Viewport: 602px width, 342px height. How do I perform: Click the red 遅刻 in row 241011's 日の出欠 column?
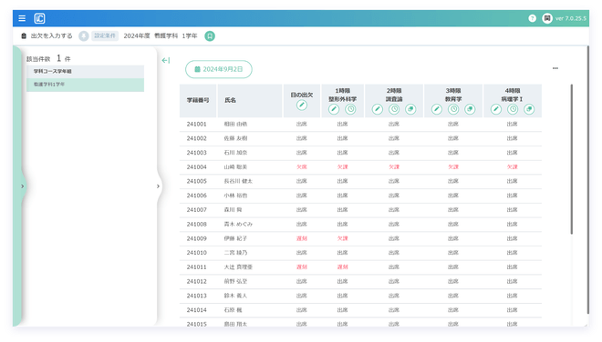[x=302, y=267]
